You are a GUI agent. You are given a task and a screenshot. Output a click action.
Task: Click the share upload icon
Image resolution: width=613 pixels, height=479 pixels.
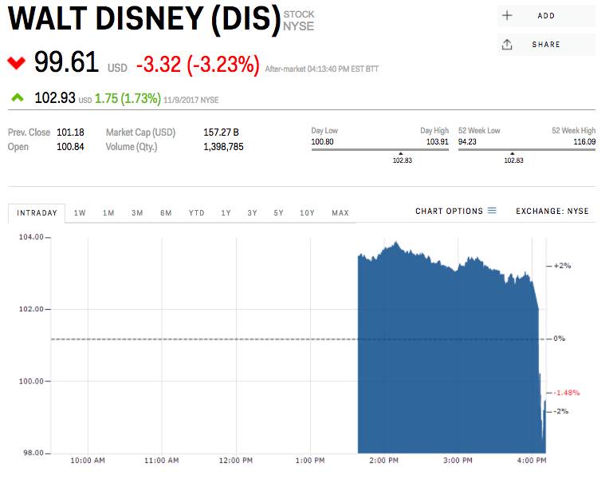pyautogui.click(x=507, y=45)
